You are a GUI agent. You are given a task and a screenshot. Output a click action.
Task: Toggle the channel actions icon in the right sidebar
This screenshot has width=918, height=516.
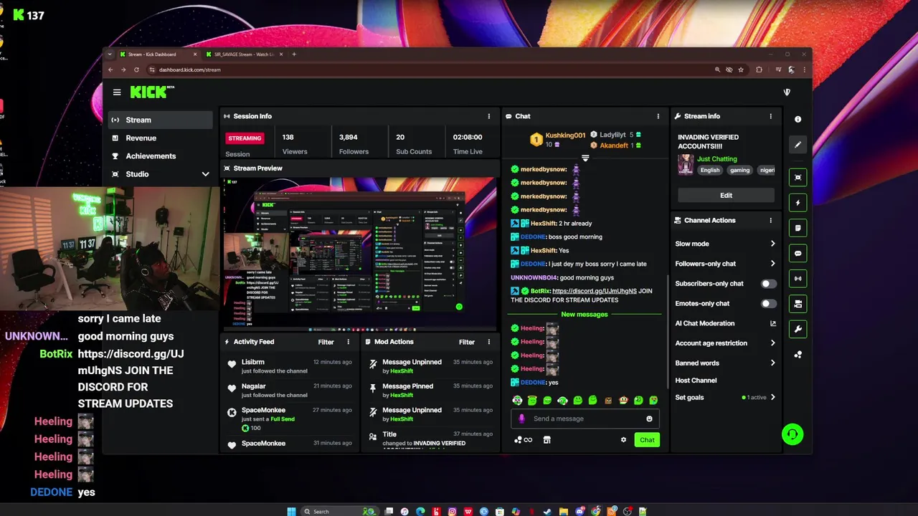coord(798,304)
